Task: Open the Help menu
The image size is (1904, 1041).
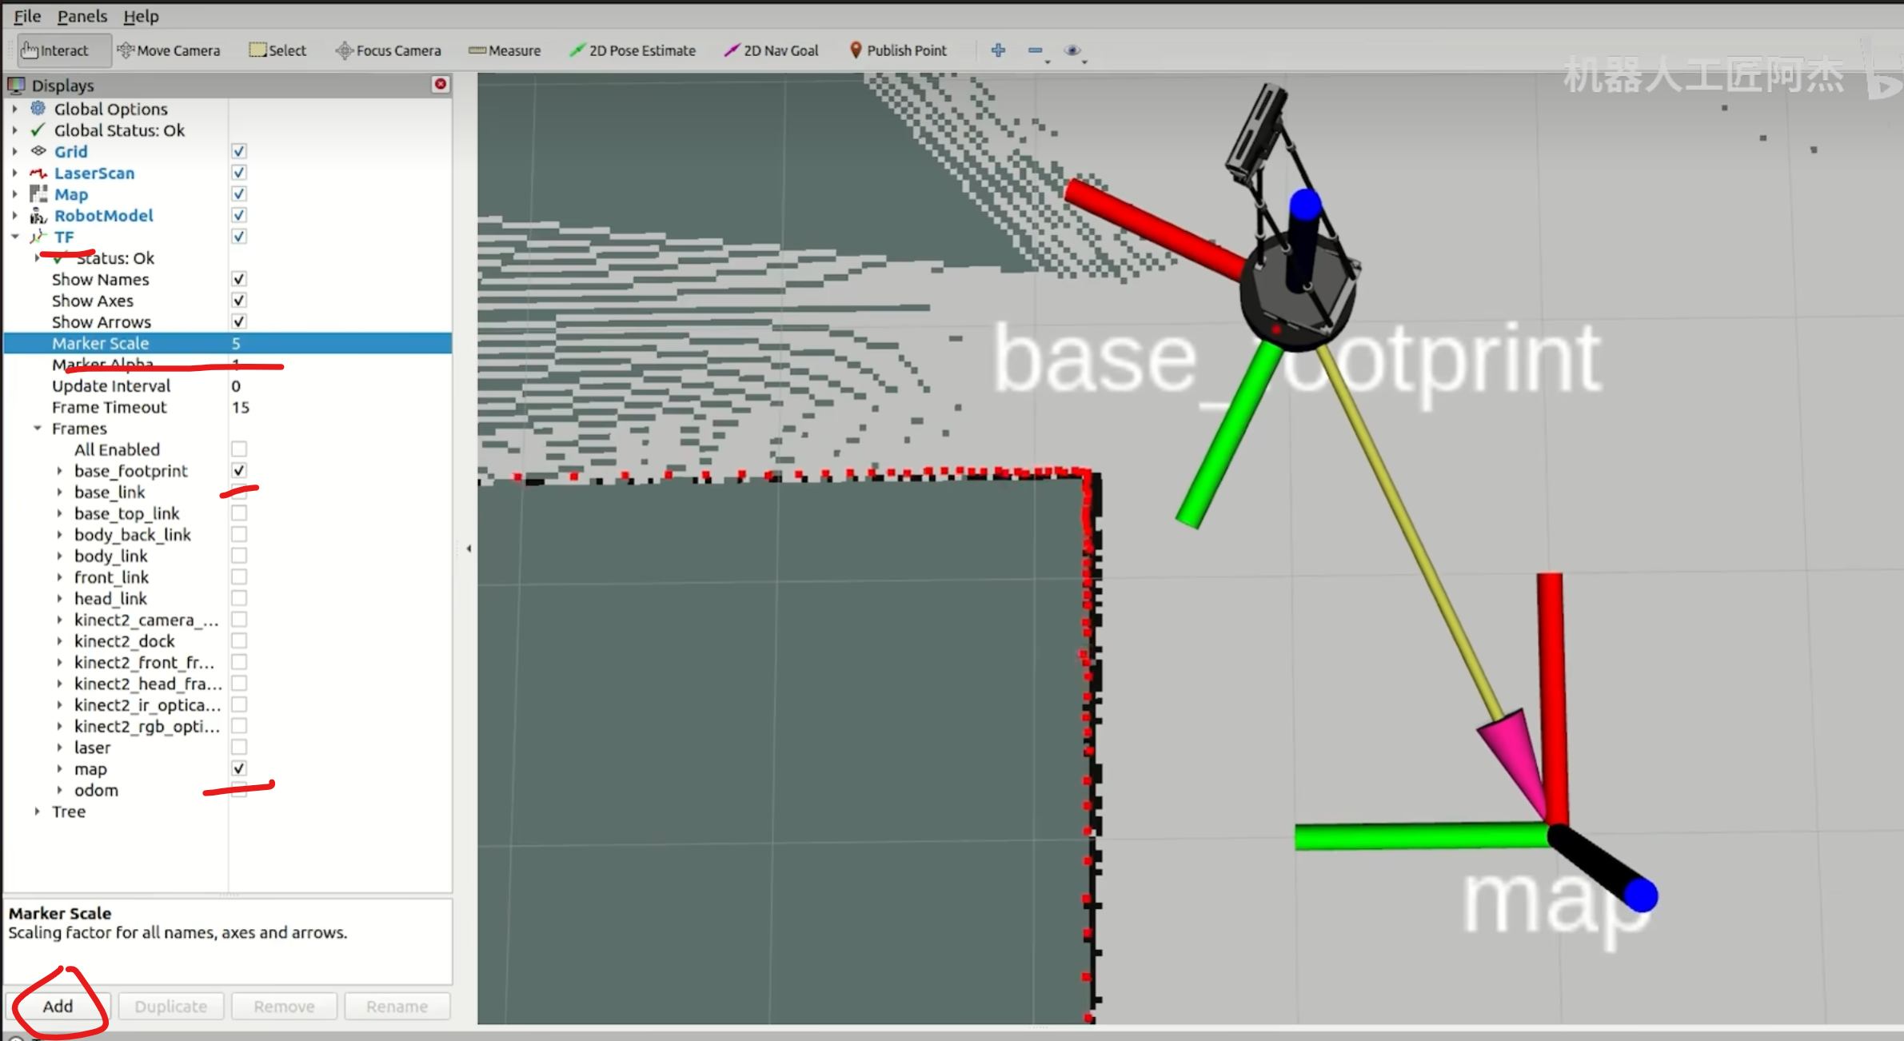Action: (141, 16)
